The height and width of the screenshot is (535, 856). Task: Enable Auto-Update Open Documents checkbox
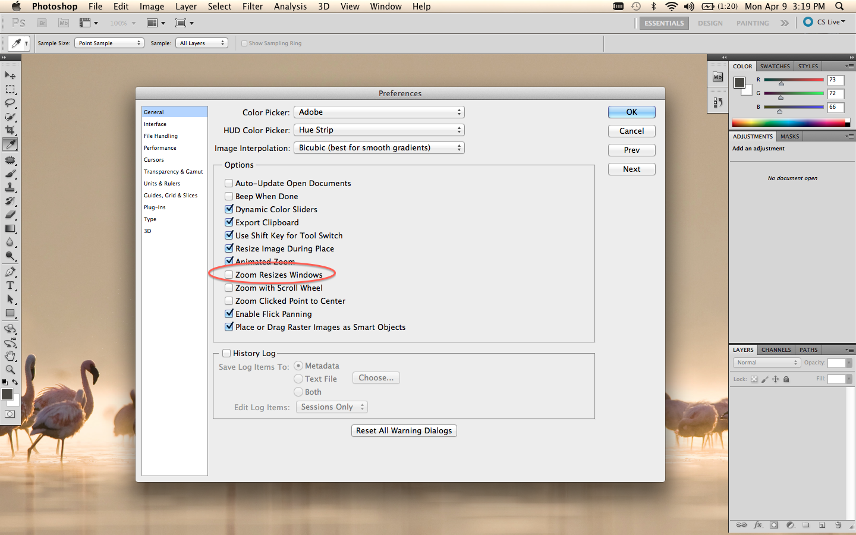(229, 183)
